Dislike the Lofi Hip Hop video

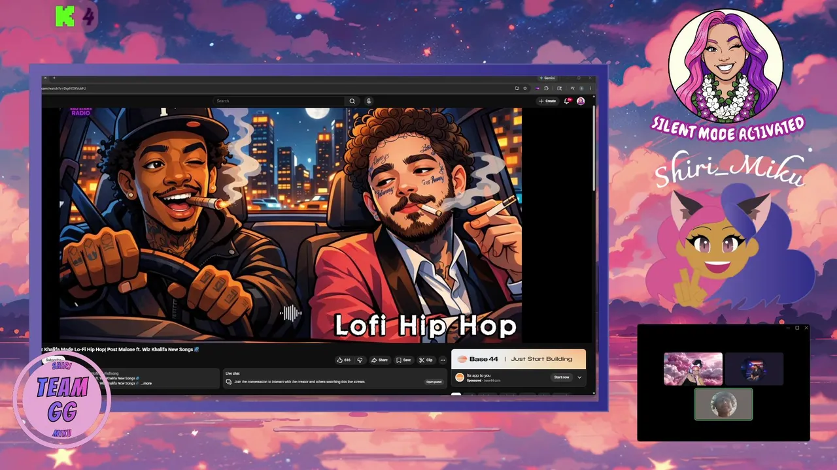[x=360, y=360]
